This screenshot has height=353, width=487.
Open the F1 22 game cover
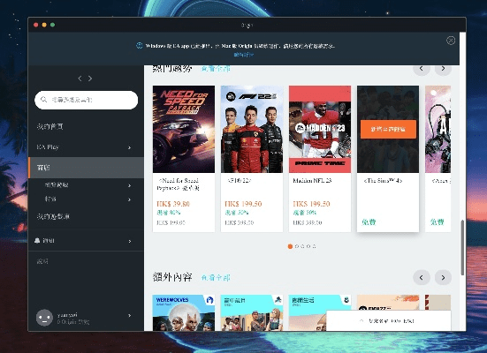click(x=252, y=129)
